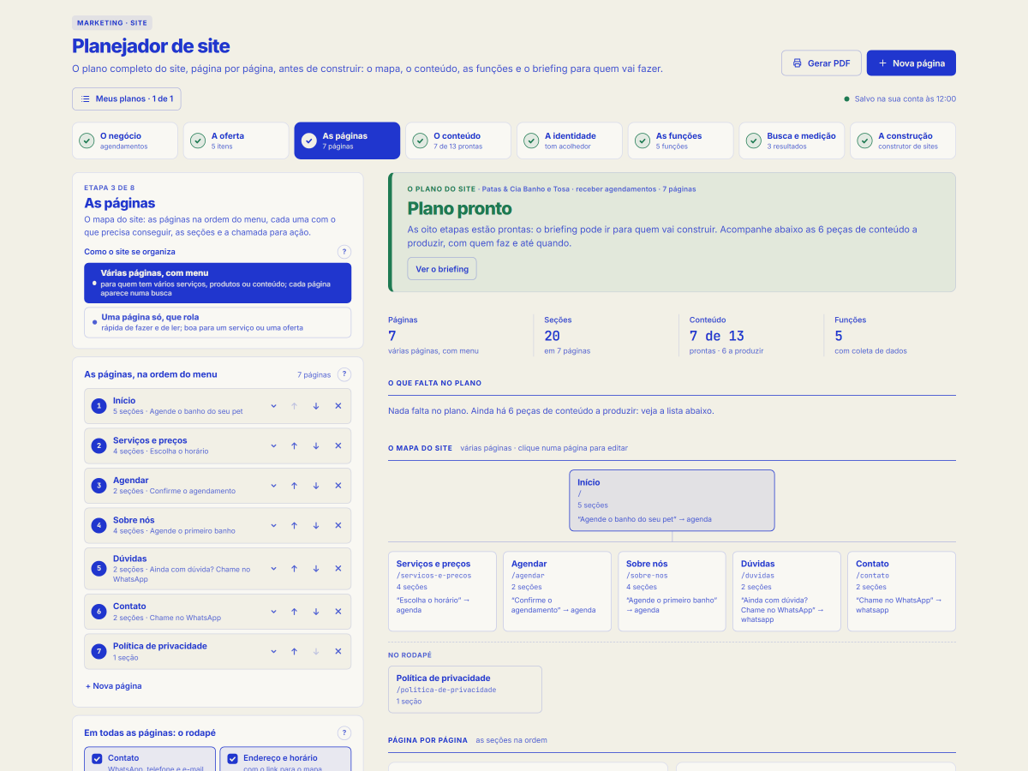Create a page with the top Nova página button
1028x771 pixels.
point(911,63)
